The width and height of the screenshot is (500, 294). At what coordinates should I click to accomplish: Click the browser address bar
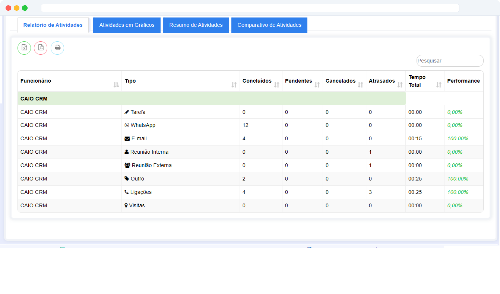(250, 8)
